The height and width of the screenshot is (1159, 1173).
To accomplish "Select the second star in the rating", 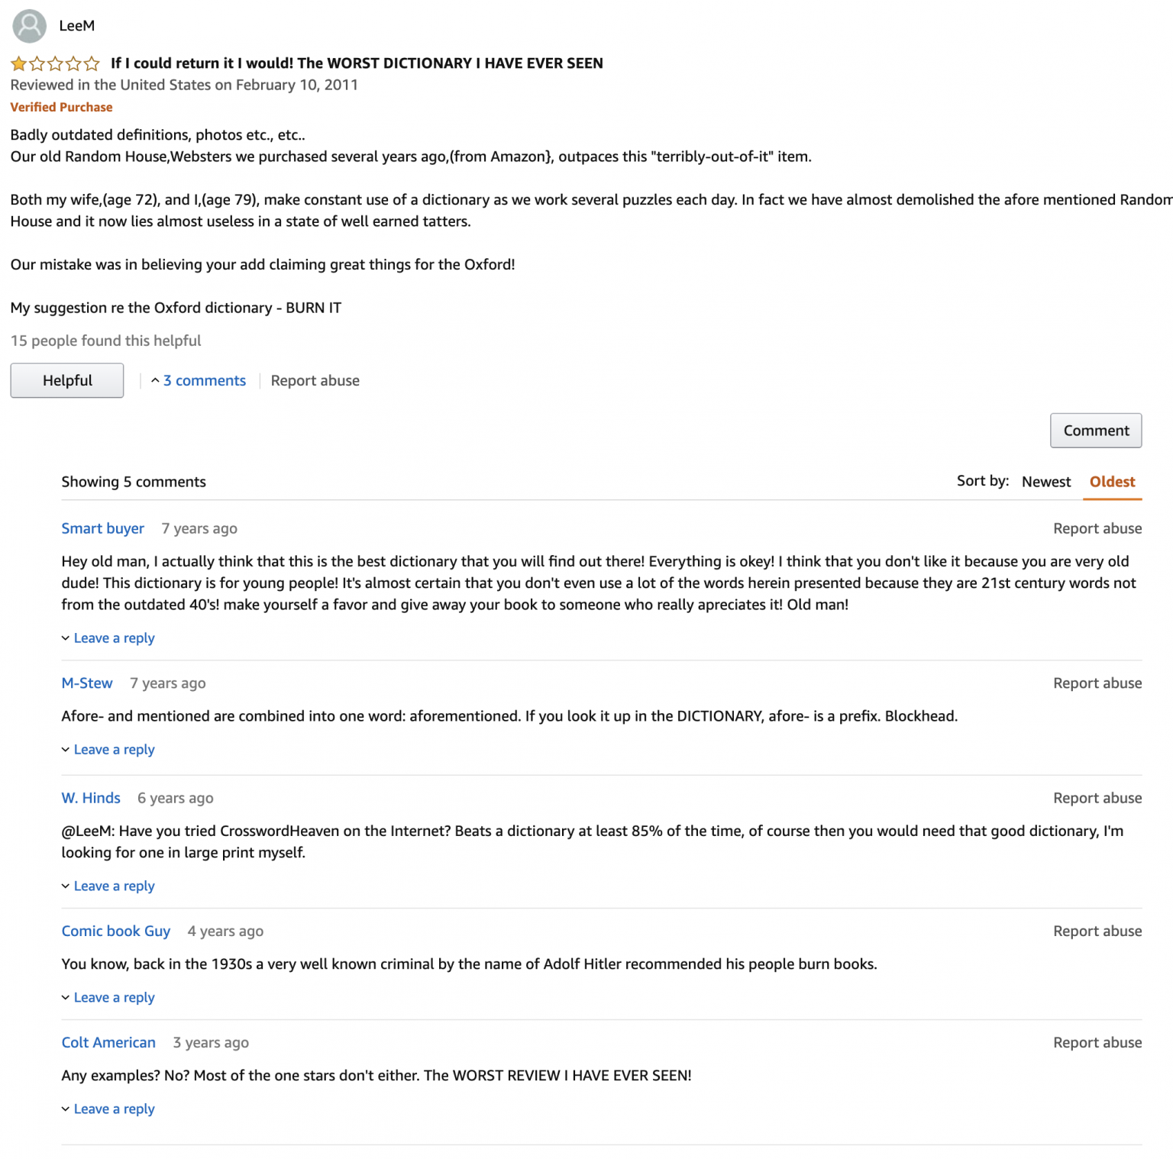I will click(x=37, y=63).
